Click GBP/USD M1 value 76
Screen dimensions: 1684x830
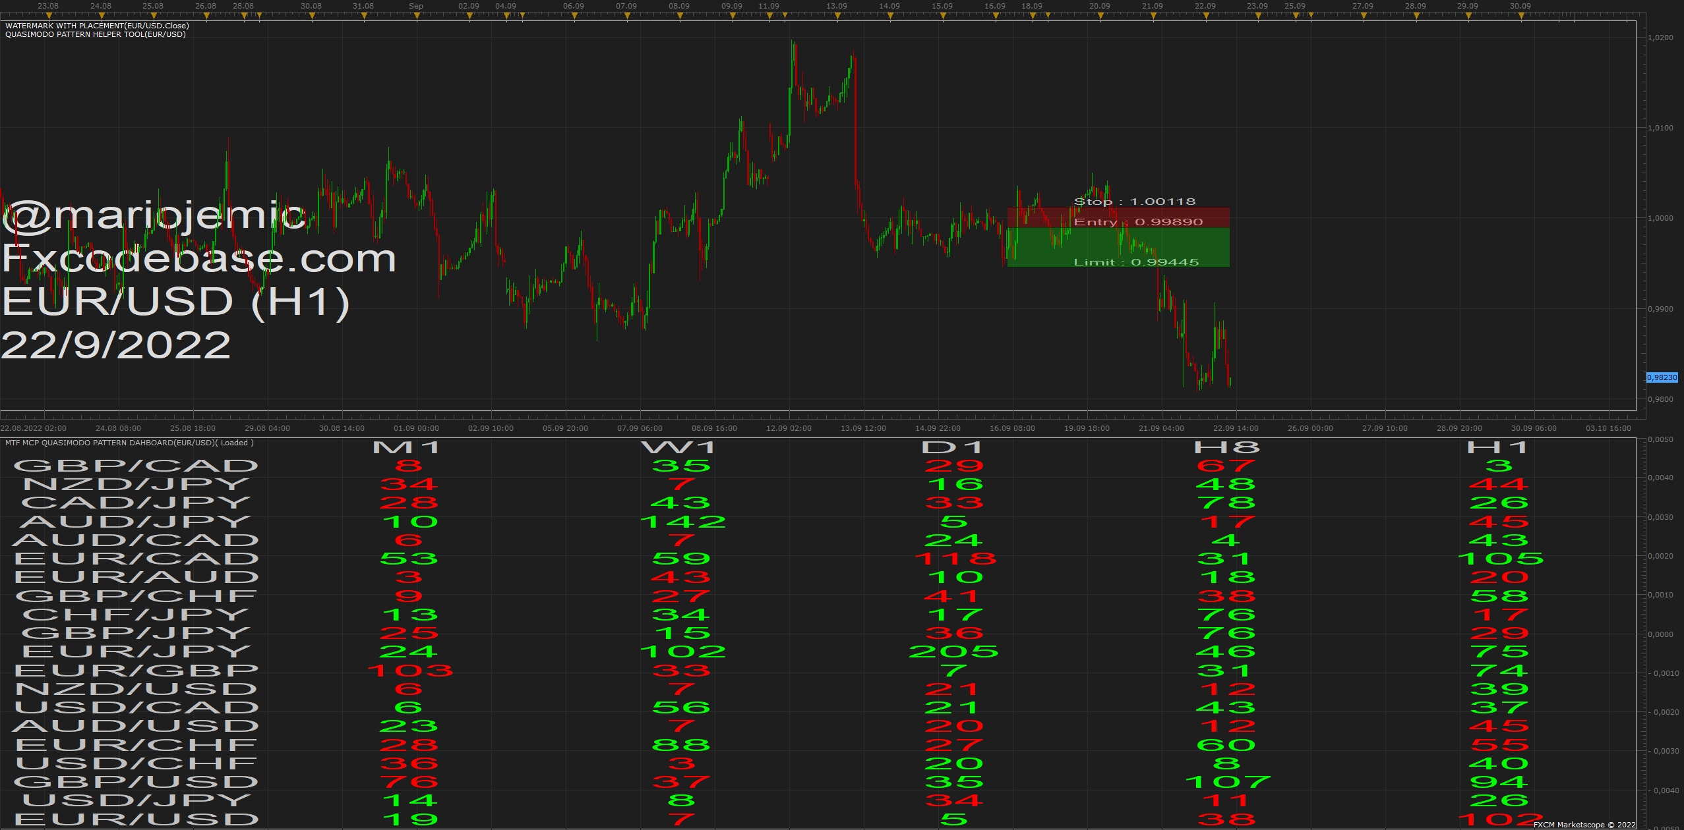(x=409, y=782)
